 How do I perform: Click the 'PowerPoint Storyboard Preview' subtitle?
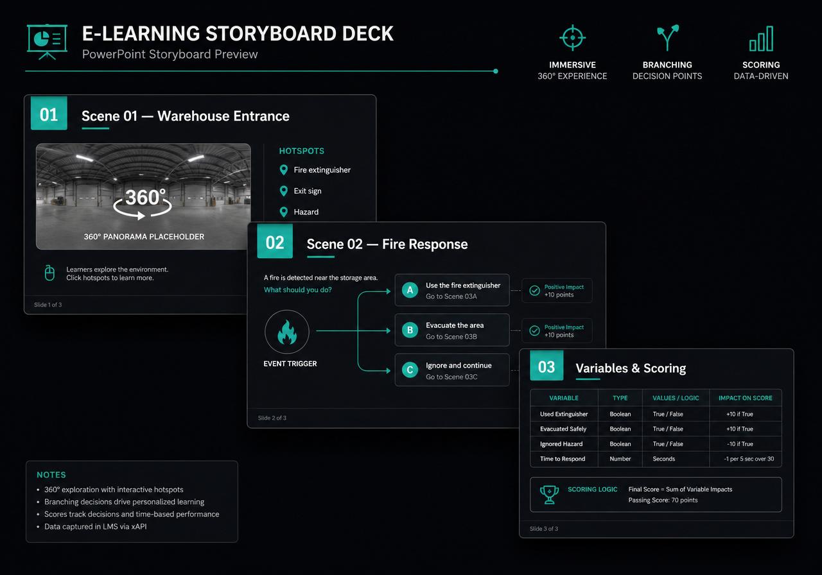[170, 54]
